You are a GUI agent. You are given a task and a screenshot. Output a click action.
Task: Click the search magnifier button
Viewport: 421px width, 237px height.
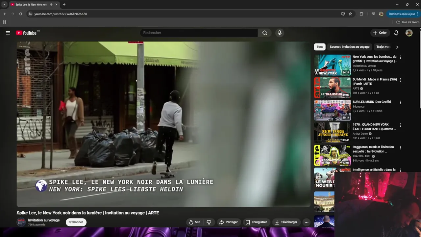(265, 33)
